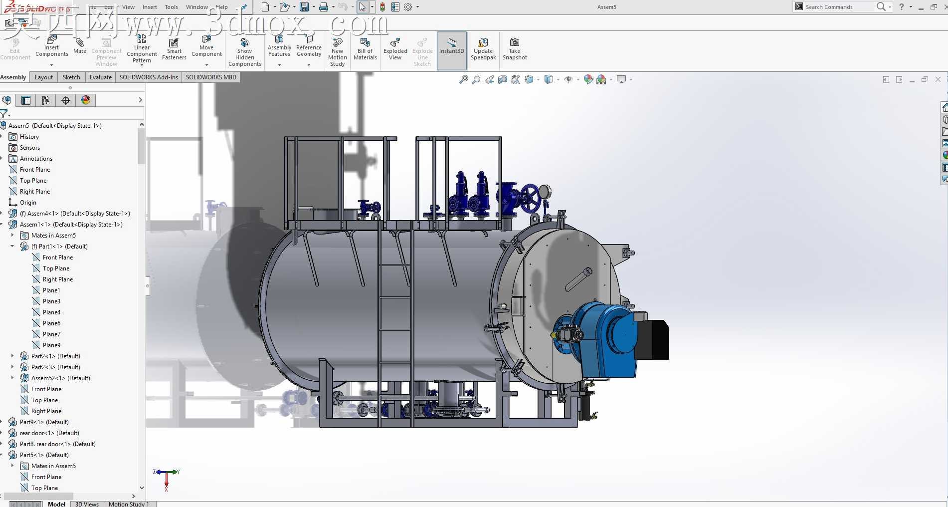Switch to the Evaluate tab

[x=101, y=77]
